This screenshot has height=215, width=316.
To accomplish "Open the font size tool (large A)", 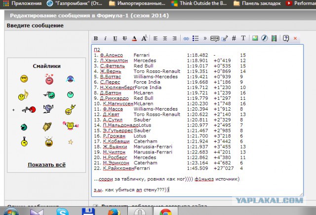I will 144,38.
